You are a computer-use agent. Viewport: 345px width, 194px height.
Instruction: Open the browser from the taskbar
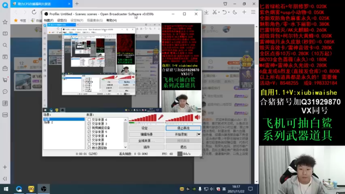pyautogui.click(x=19, y=189)
